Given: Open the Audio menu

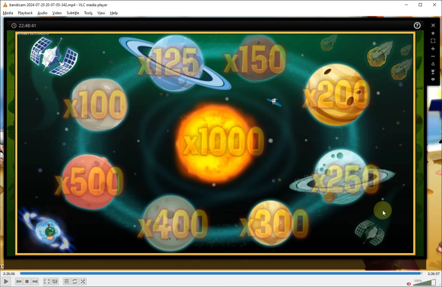Looking at the screenshot, I should (42, 13).
